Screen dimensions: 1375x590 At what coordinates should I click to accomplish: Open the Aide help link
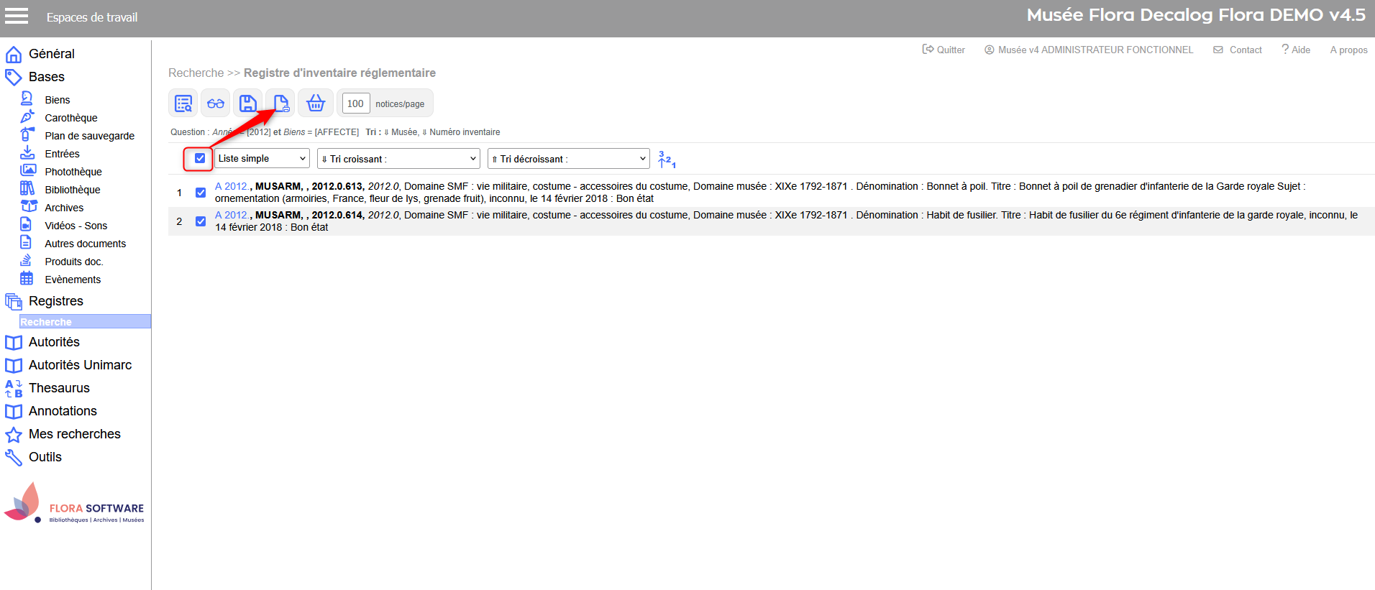[1296, 50]
